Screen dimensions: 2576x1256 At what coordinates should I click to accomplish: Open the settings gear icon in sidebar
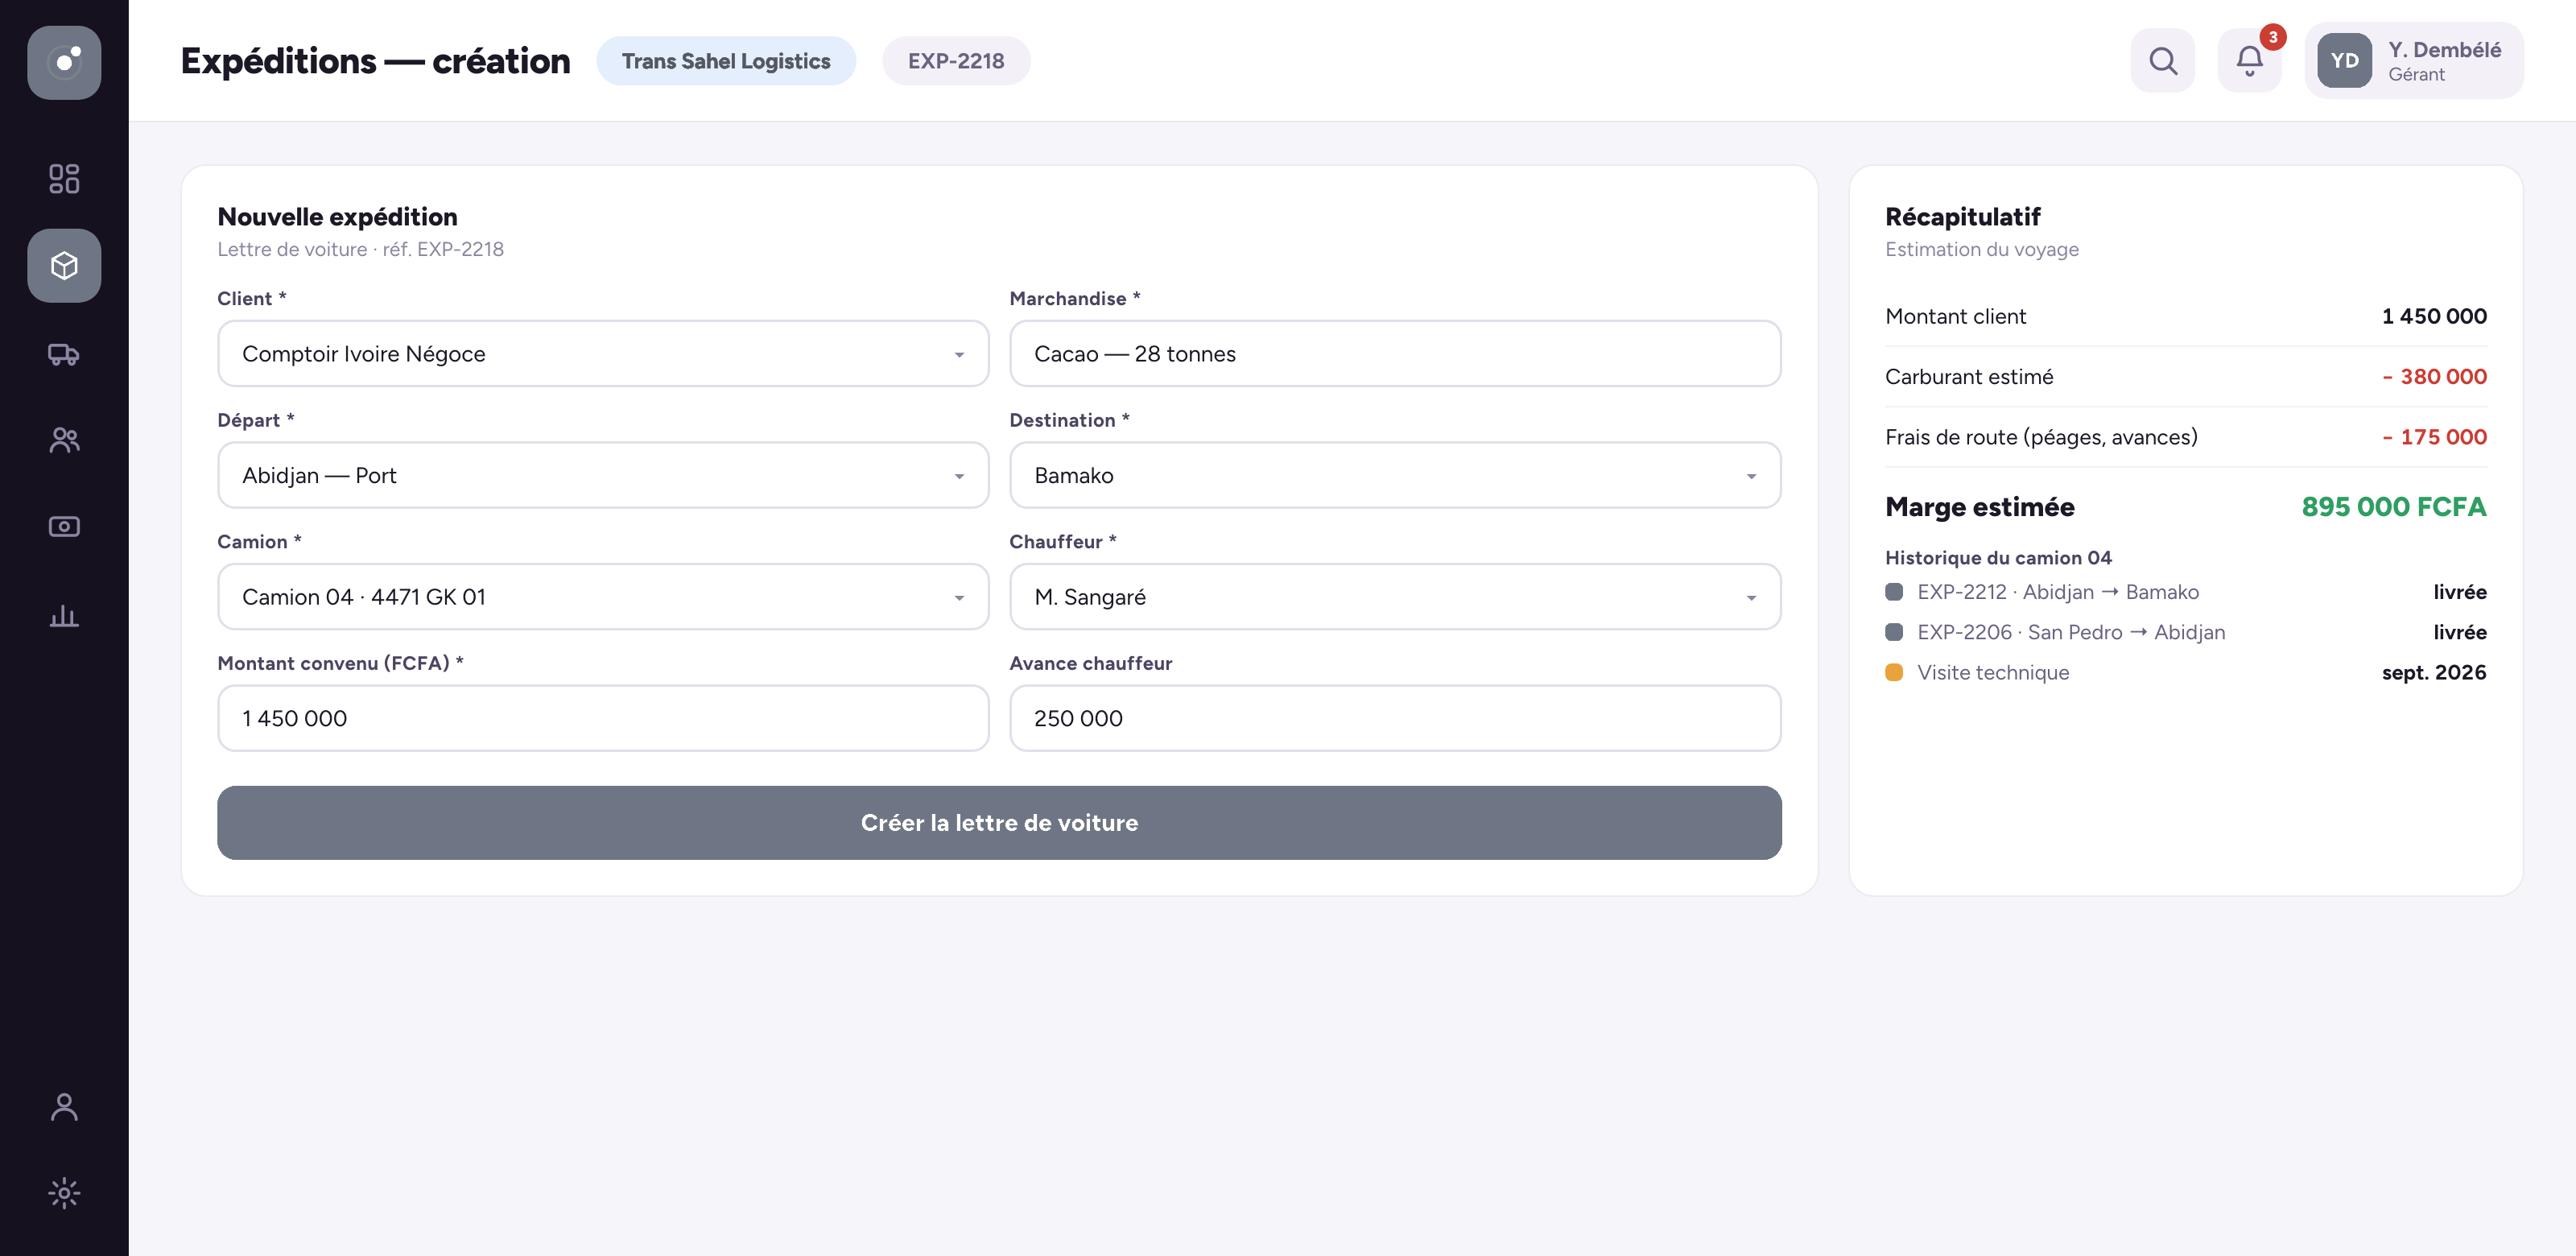(x=64, y=1192)
